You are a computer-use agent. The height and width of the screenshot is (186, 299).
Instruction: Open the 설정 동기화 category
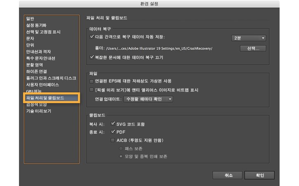36,25
